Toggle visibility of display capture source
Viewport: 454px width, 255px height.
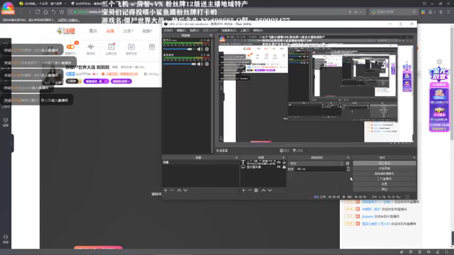pos(279,167)
